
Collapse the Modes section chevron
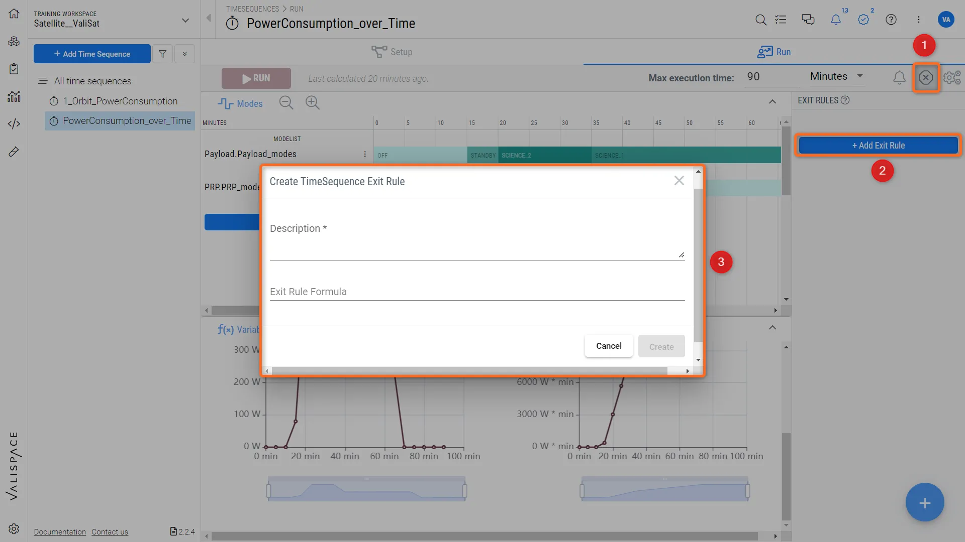(x=773, y=102)
